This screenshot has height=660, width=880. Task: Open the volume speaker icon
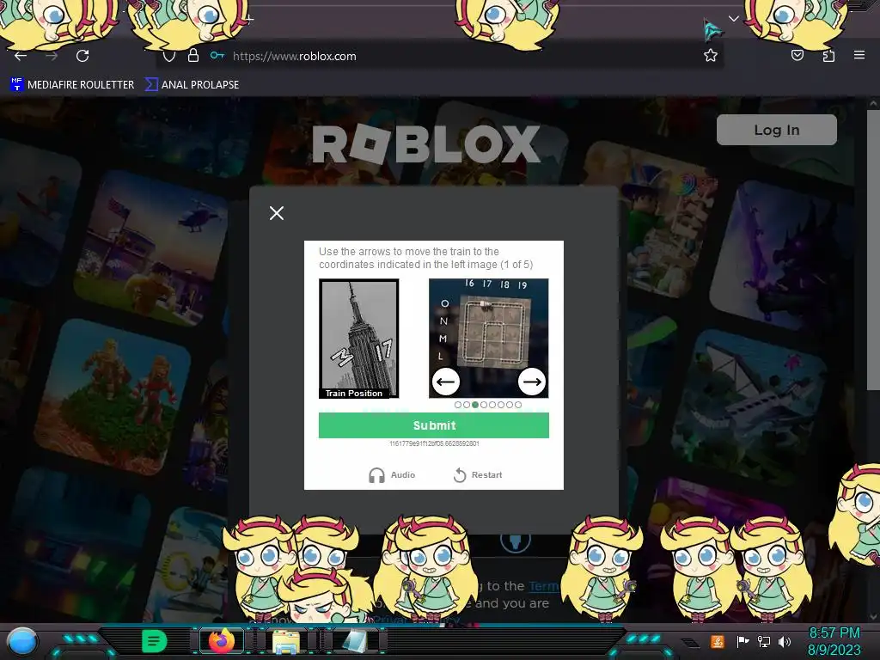point(785,641)
